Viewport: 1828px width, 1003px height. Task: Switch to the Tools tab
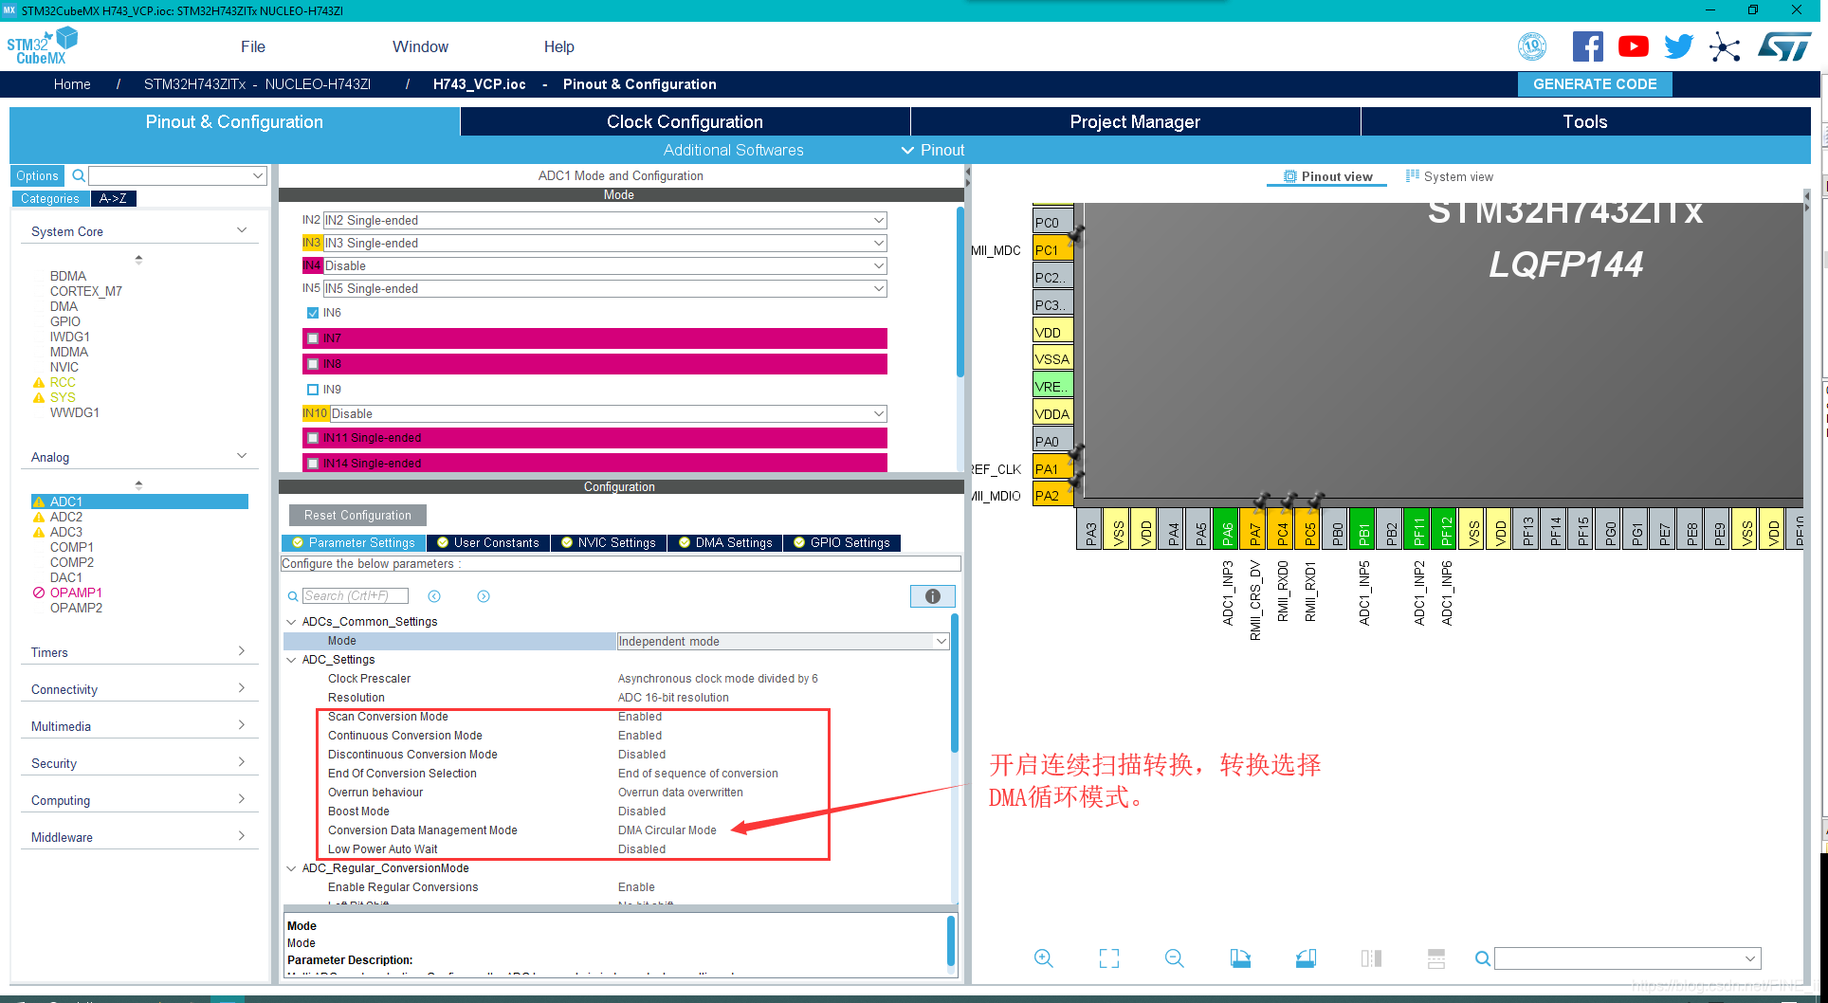click(x=1585, y=121)
